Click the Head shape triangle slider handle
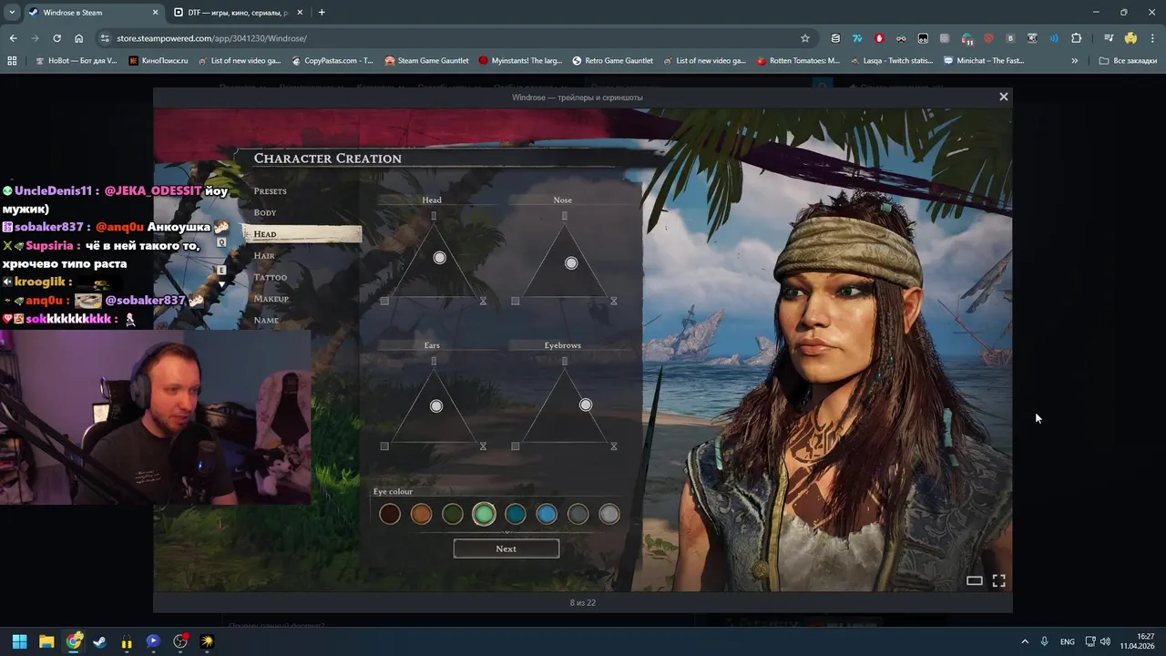The image size is (1166, 656). [x=440, y=258]
